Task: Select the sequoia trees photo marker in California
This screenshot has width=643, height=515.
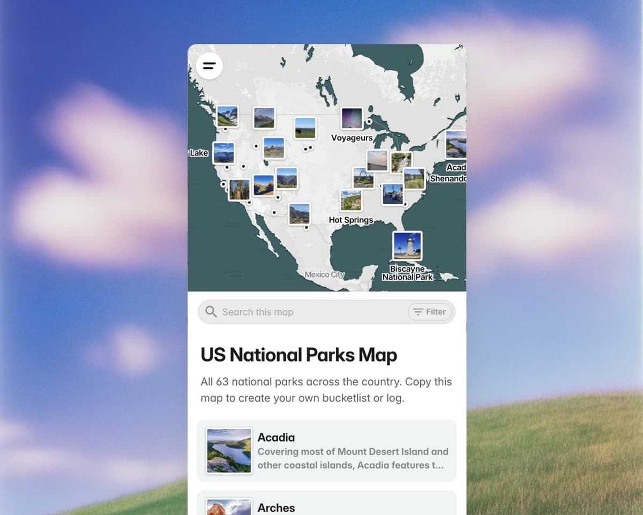Action: click(x=239, y=190)
